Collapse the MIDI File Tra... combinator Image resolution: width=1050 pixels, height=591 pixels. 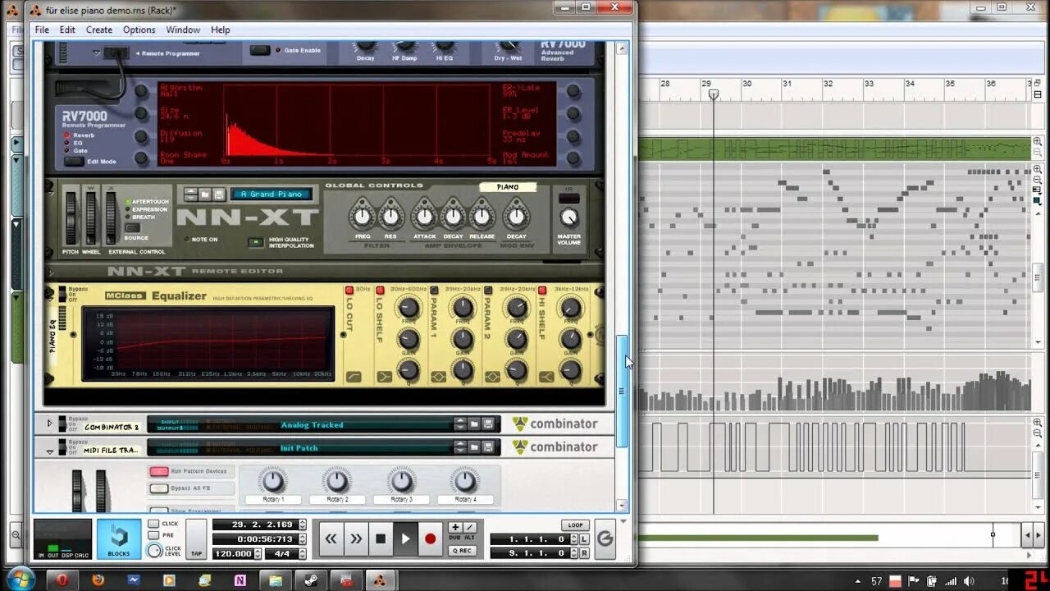coord(49,451)
